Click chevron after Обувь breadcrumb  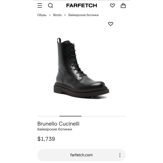(x=50, y=15)
